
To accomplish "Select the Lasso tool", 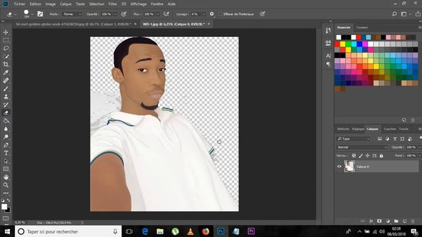I will (6, 48).
